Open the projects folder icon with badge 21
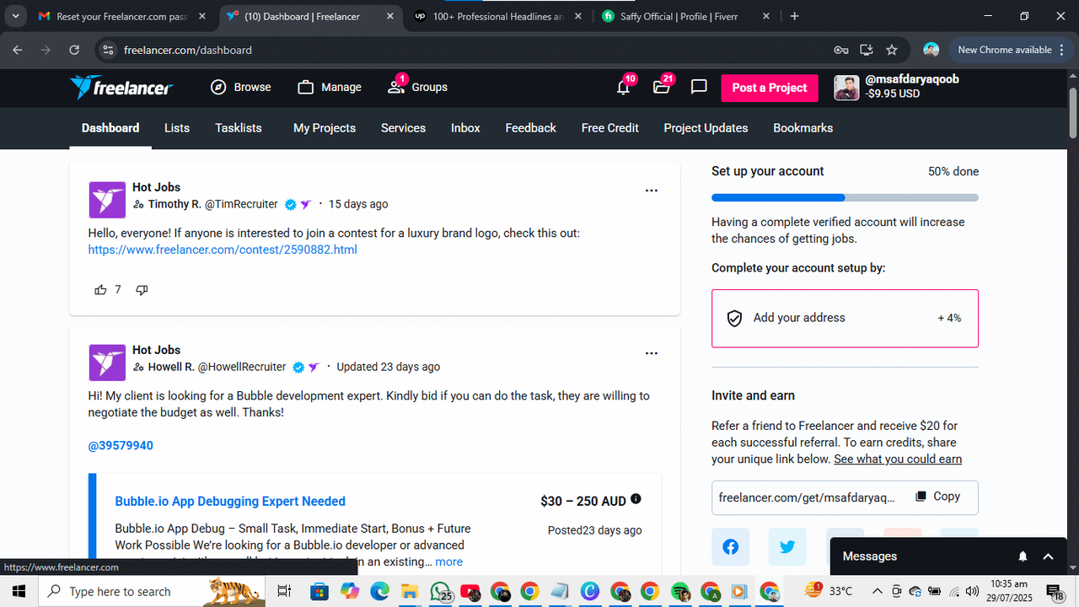This screenshot has height=607, width=1079. [x=662, y=87]
